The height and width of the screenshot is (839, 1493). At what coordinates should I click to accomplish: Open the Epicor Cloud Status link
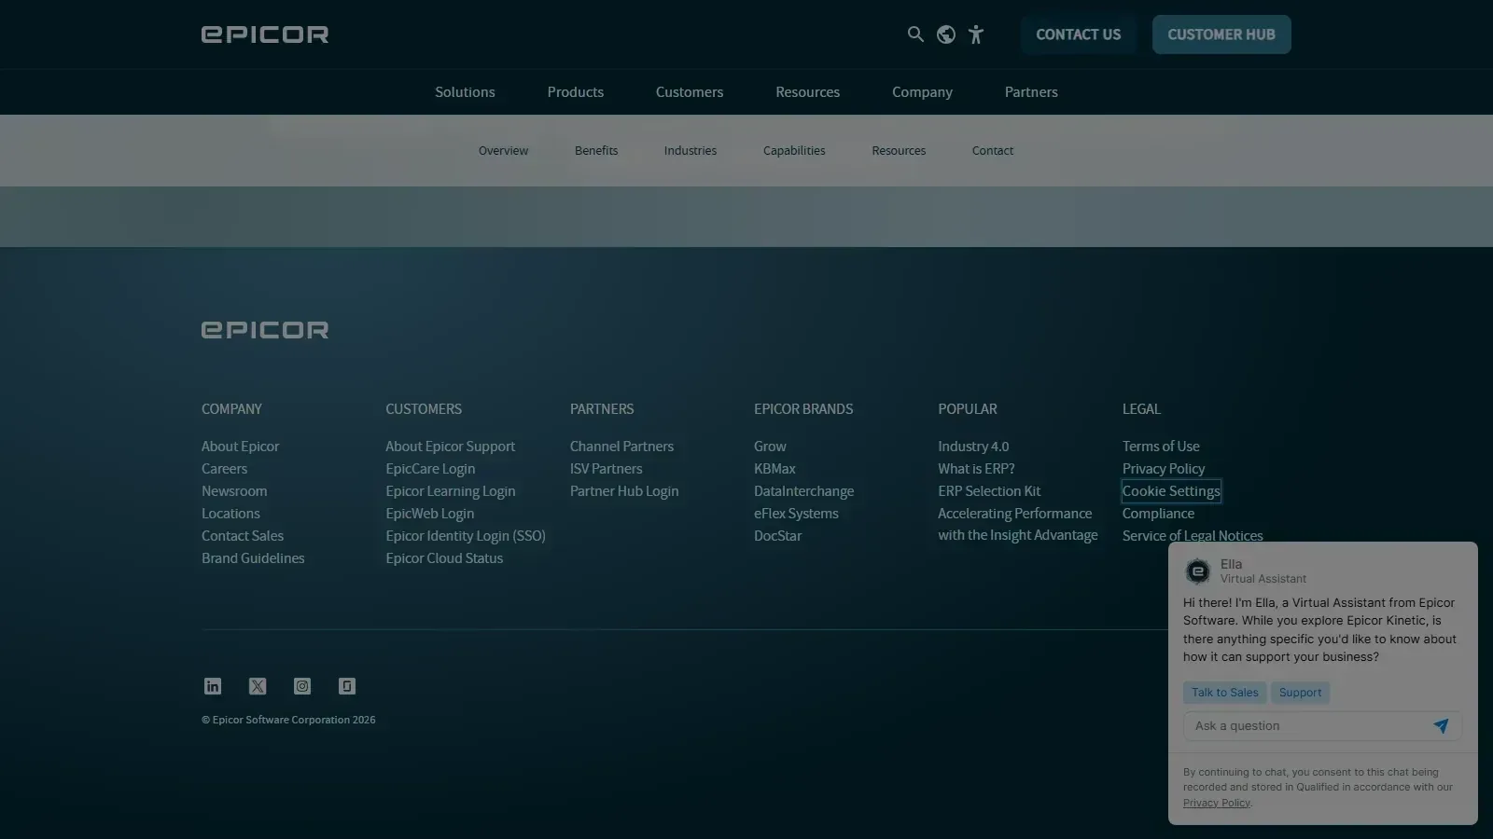444,558
